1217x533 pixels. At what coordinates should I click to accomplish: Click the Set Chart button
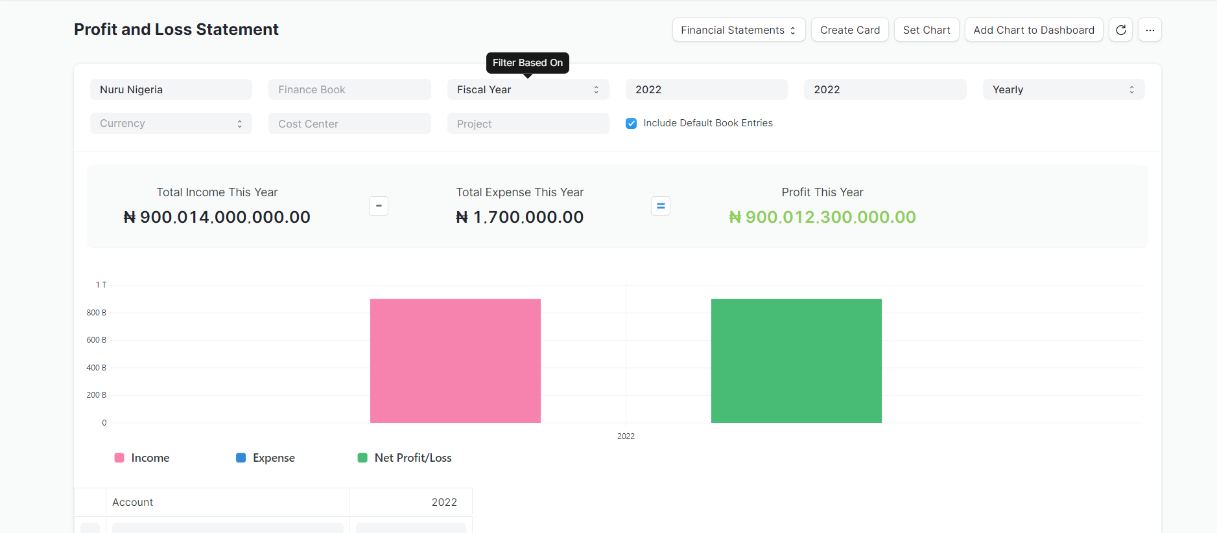tap(927, 30)
